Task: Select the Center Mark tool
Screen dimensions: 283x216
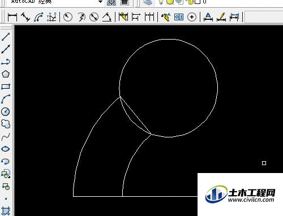Action: tap(192, 17)
